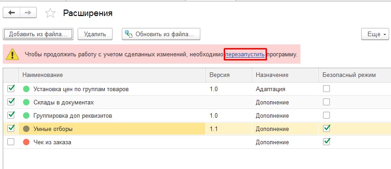This screenshot has width=391, height=169.
Task: Click the перезапустить link
Action: tap(245, 54)
